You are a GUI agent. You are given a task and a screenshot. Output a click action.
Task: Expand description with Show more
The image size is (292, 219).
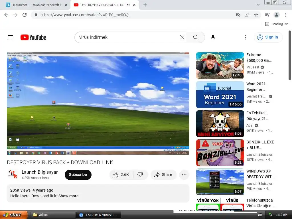tap(68, 196)
